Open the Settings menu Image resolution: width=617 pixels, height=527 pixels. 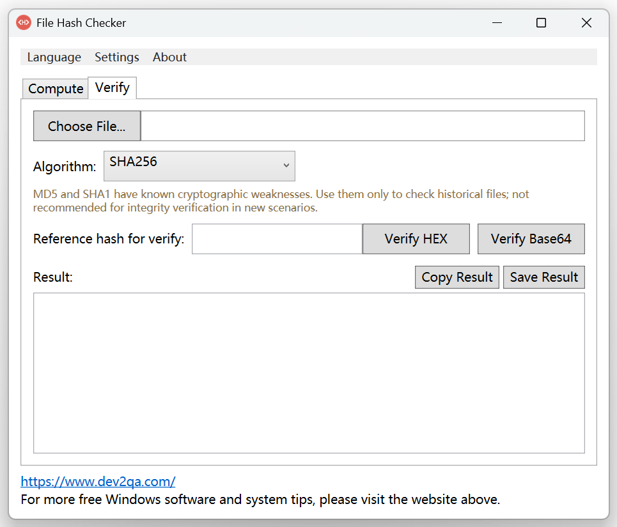(x=117, y=57)
